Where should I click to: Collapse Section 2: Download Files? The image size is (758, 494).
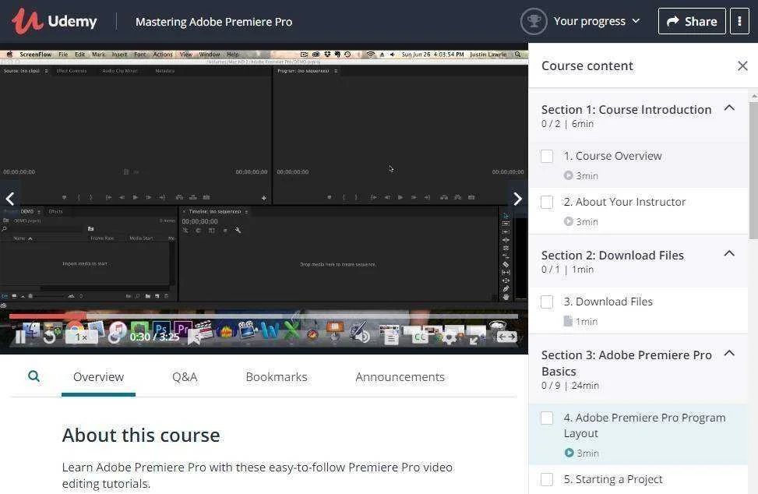click(x=729, y=254)
